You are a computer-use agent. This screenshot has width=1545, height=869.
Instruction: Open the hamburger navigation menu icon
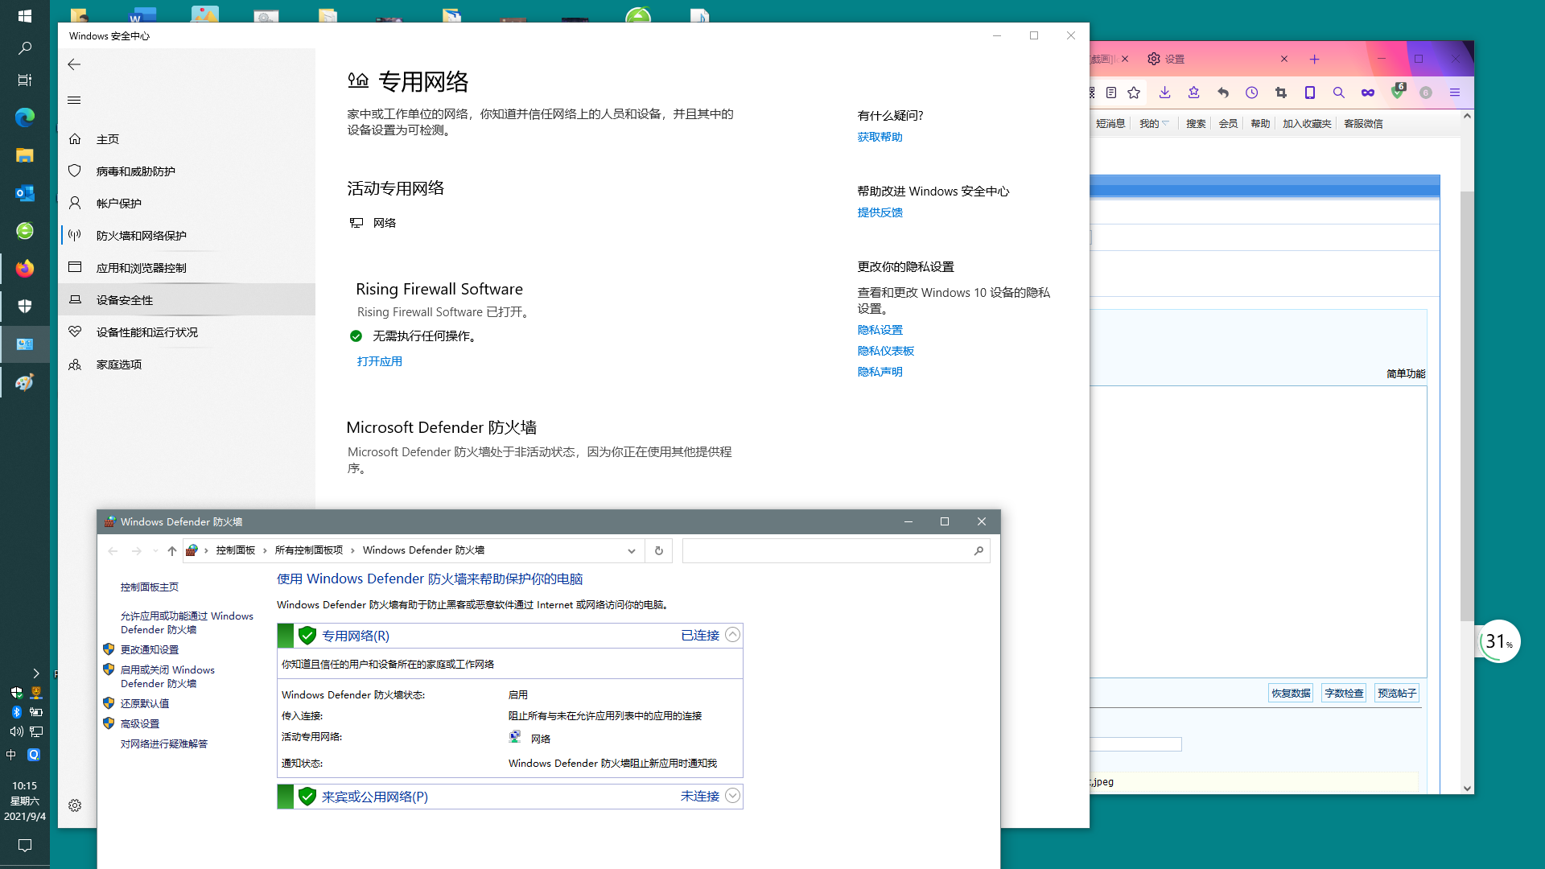74,101
